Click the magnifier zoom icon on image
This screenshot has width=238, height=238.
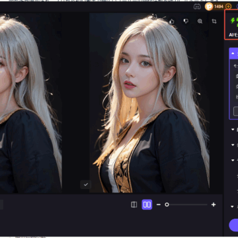coord(200,21)
